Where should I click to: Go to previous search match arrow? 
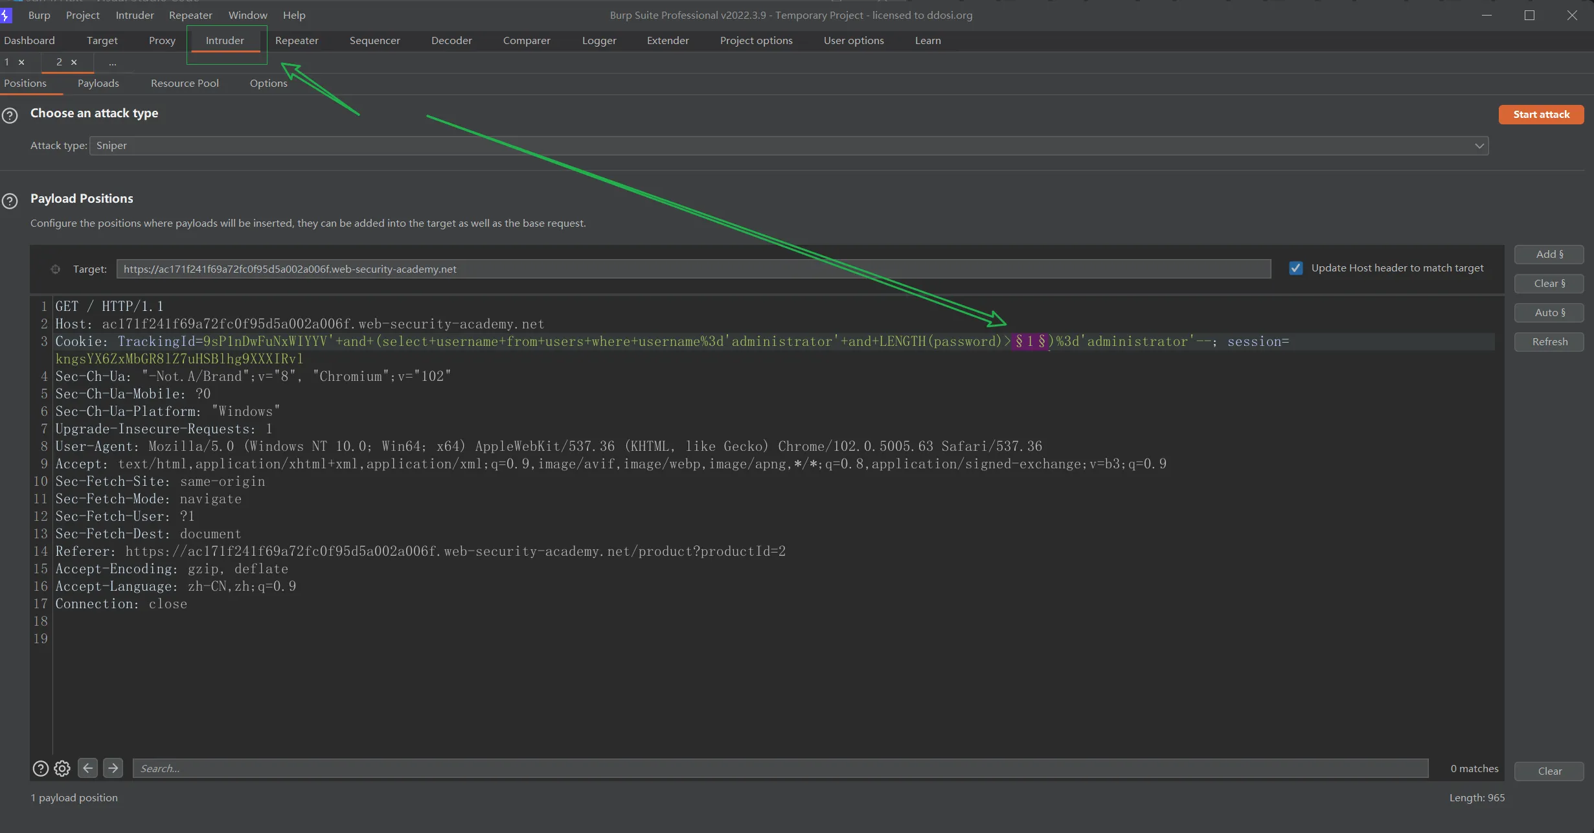tap(87, 768)
